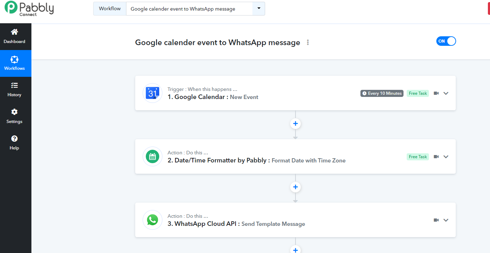Screen dimensions: 490x253
Task: Click the Google Calendar app icon
Action: click(x=153, y=93)
